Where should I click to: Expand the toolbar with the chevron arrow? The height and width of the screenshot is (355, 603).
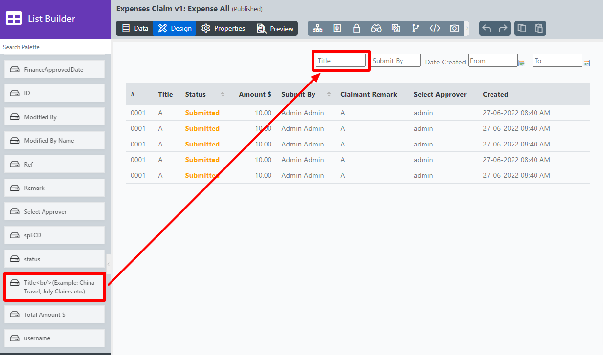[467, 28]
